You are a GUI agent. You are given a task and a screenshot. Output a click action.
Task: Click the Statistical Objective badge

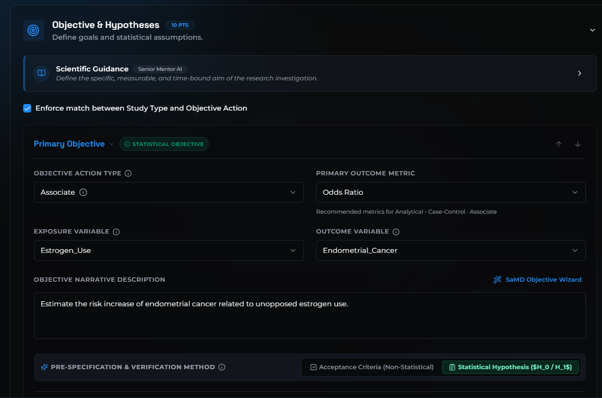tap(164, 144)
